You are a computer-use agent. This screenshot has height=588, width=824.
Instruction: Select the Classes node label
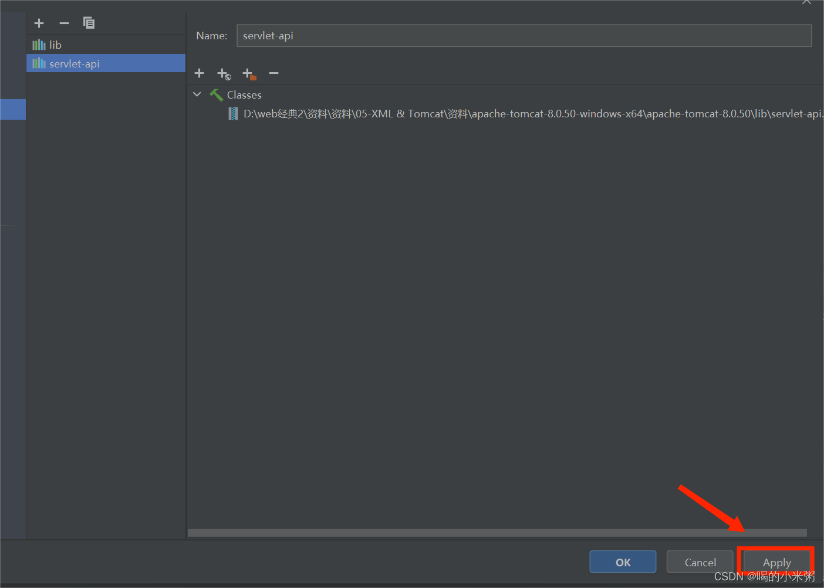pos(244,95)
